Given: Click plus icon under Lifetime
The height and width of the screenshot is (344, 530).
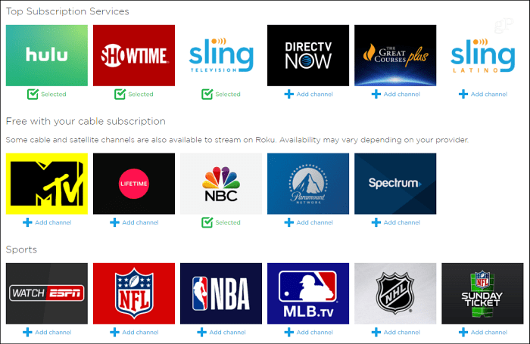Looking at the screenshot, I should tap(114, 222).
